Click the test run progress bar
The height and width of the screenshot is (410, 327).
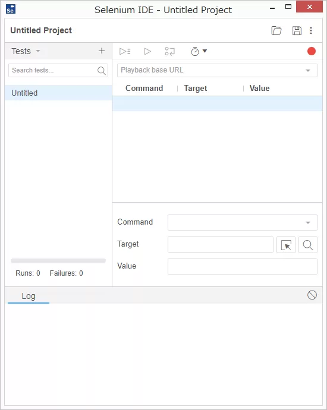click(58, 261)
